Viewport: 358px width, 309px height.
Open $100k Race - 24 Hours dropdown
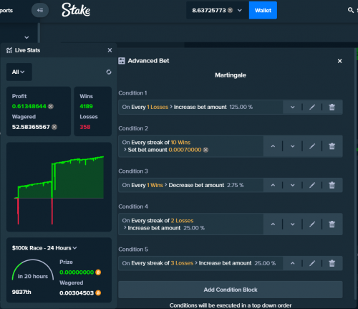[44, 248]
